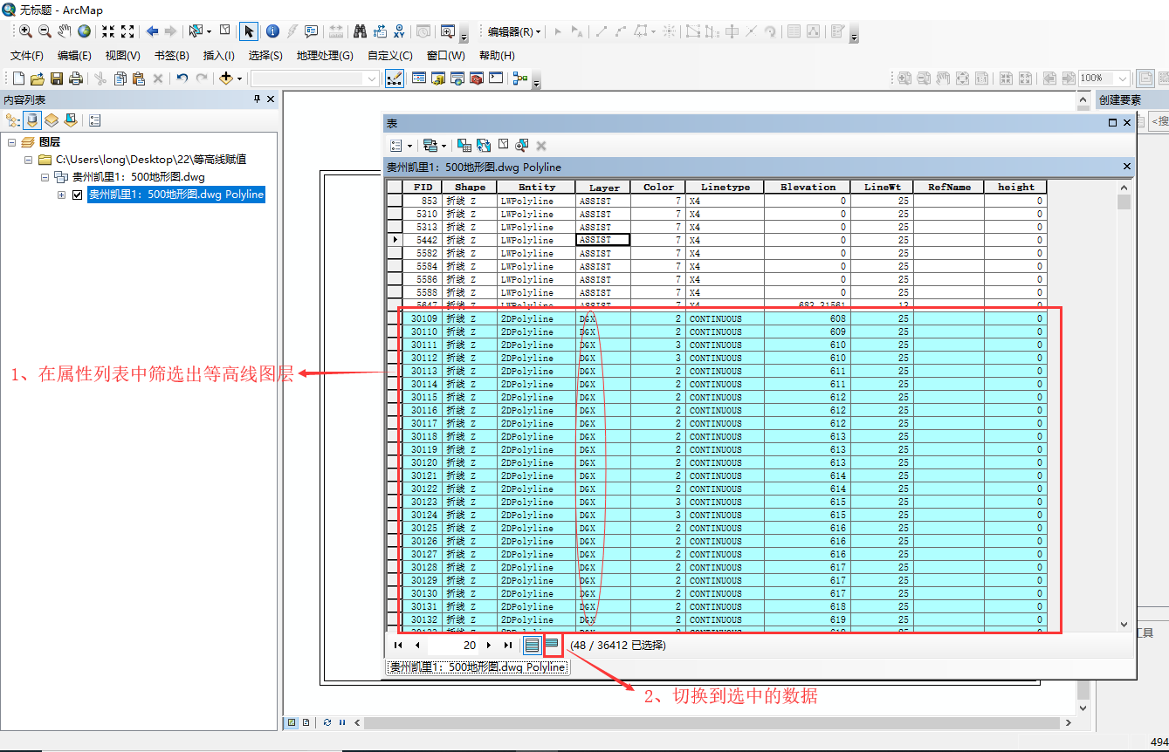Click Switch Selection in table toolbar

(x=484, y=145)
